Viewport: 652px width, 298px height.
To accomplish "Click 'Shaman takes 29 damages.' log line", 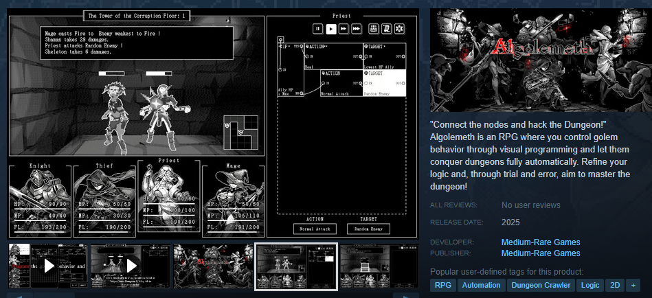I will [x=78, y=39].
